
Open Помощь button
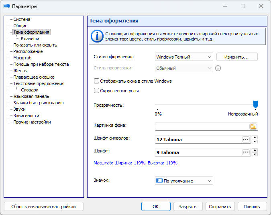252,207
